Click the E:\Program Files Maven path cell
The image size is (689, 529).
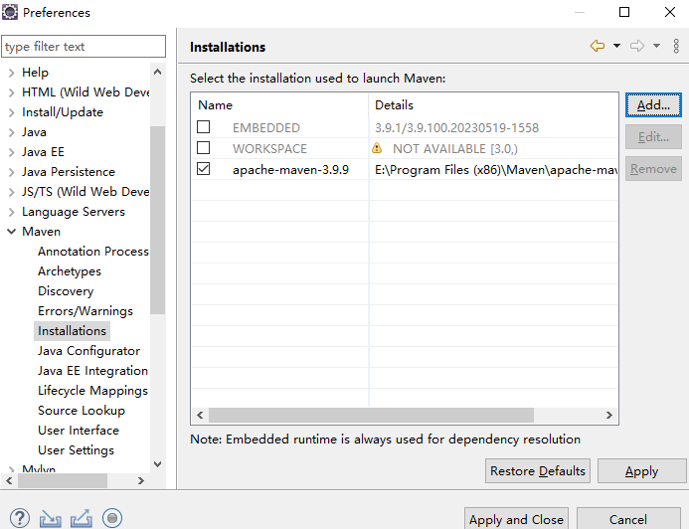[x=496, y=170]
